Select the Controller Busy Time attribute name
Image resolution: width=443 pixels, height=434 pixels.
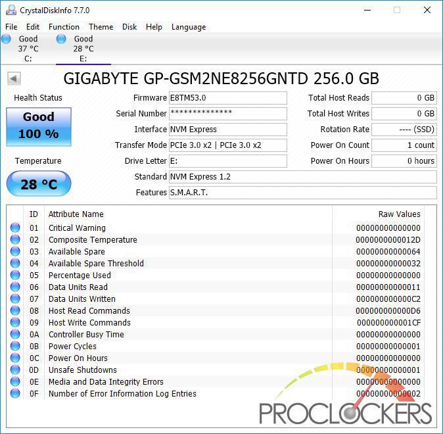tap(86, 335)
